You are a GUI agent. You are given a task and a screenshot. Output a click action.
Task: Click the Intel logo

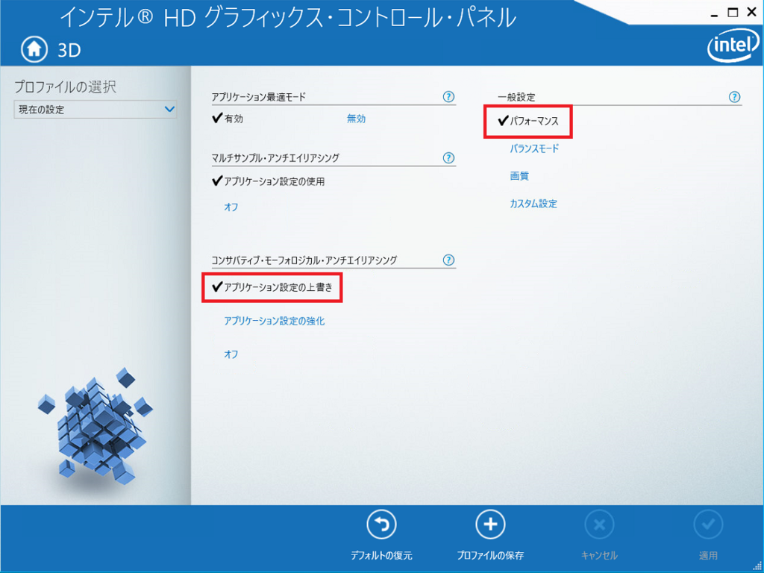pos(734,46)
